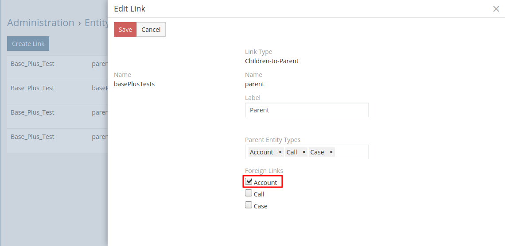
Task: Cancel editing the link
Action: pyautogui.click(x=151, y=30)
